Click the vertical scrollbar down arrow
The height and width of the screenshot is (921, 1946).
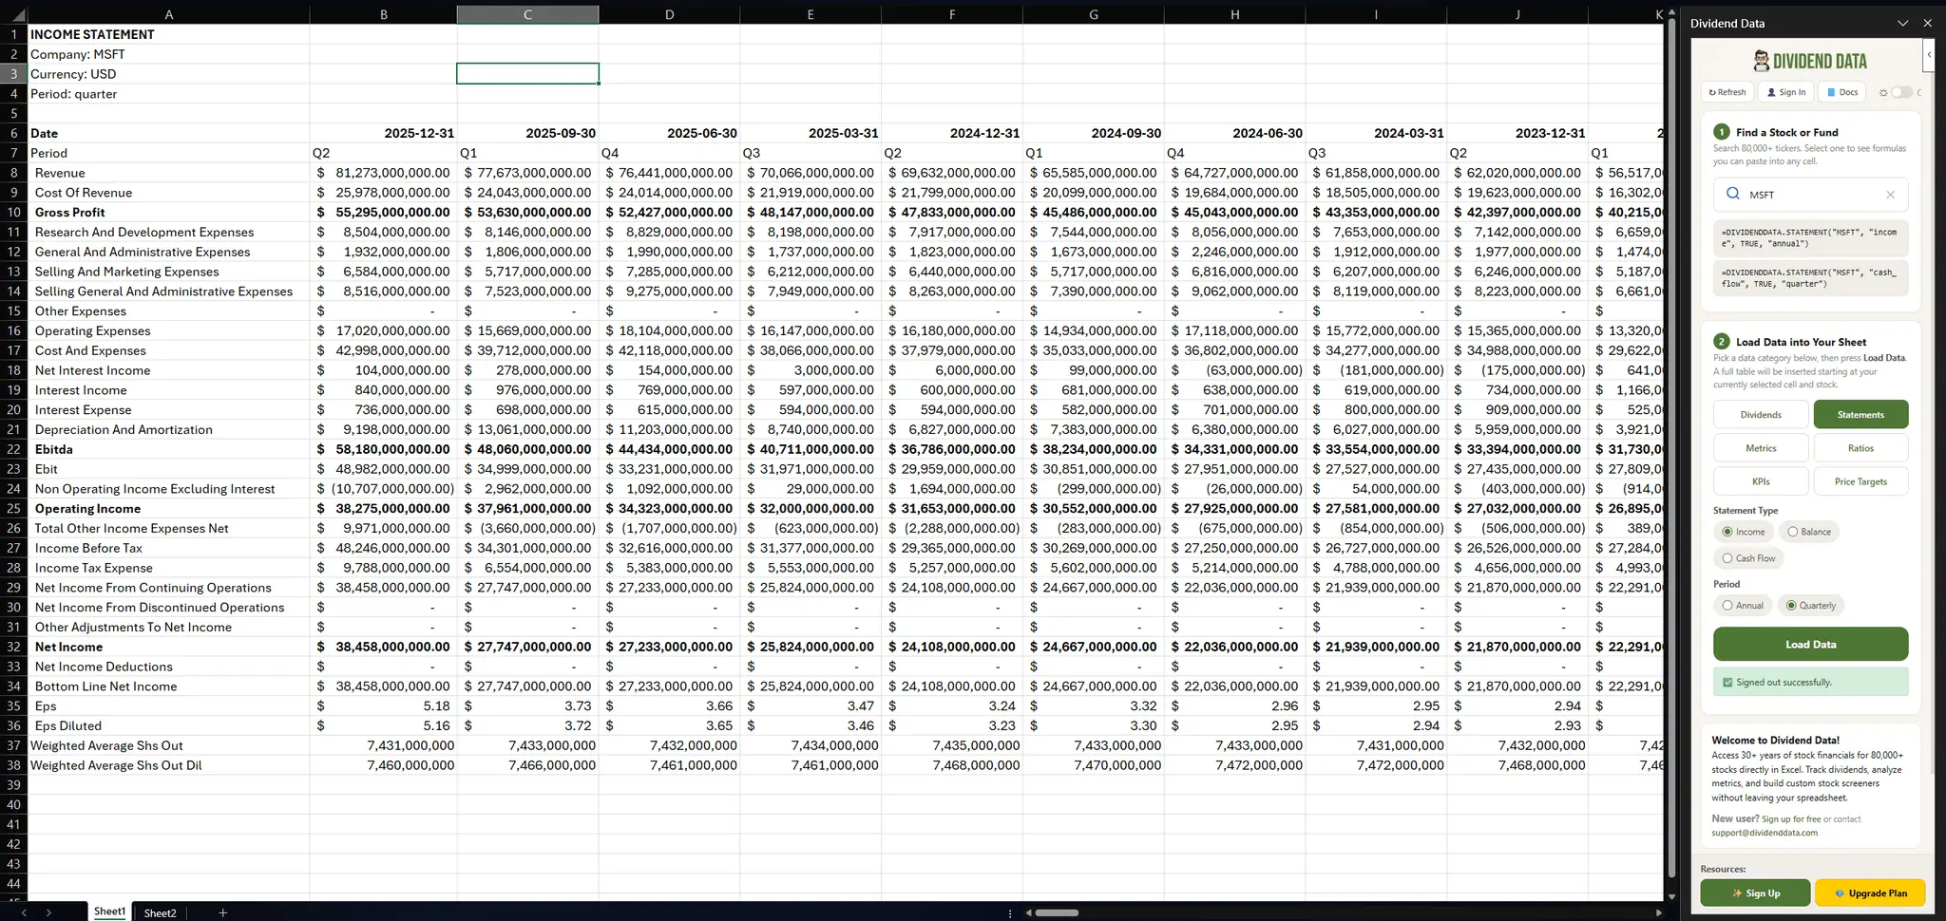tap(1671, 894)
